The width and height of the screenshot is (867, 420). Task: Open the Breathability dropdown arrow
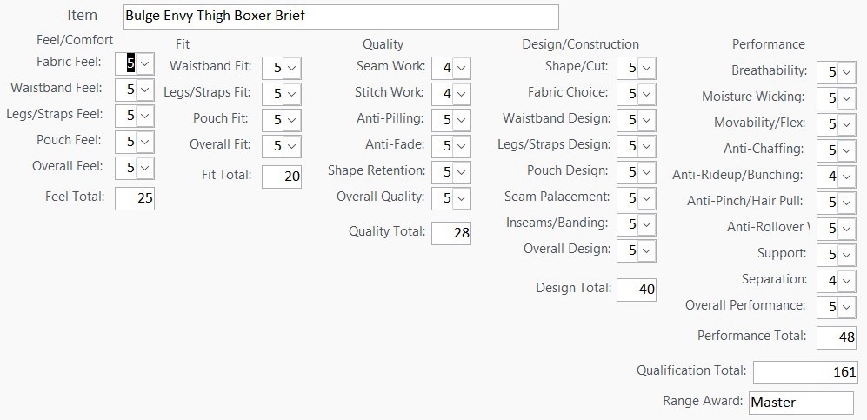pyautogui.click(x=846, y=71)
